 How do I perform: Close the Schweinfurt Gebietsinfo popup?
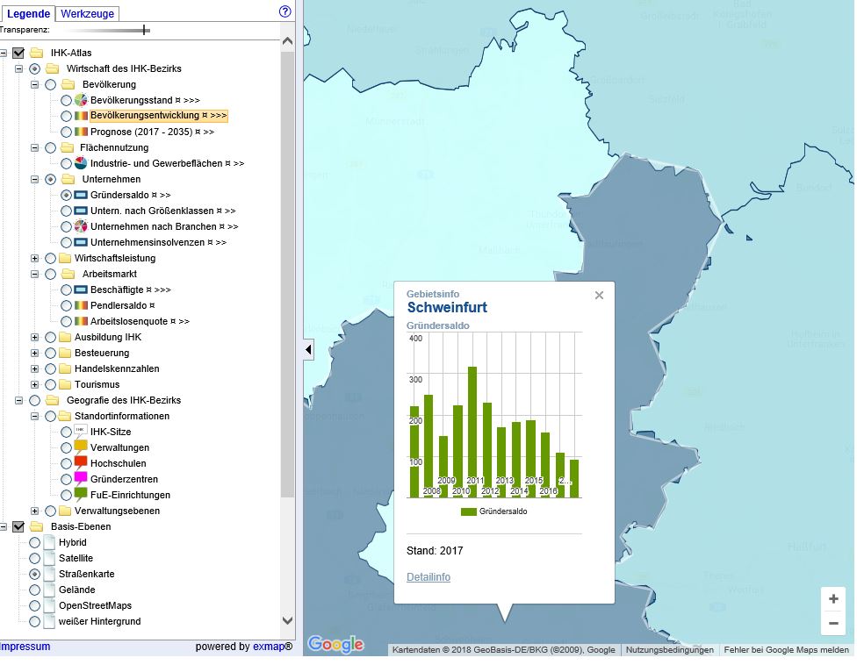click(x=599, y=296)
